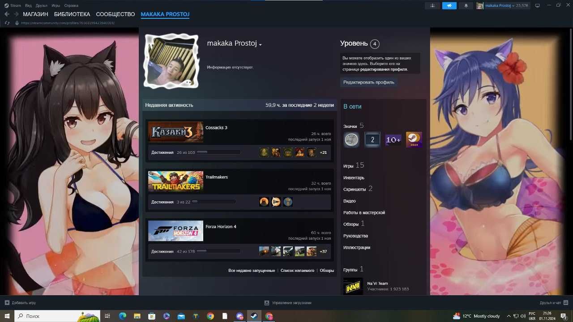Follow the редактирования профиля link
The width and height of the screenshot is (573, 322).
(x=384, y=69)
